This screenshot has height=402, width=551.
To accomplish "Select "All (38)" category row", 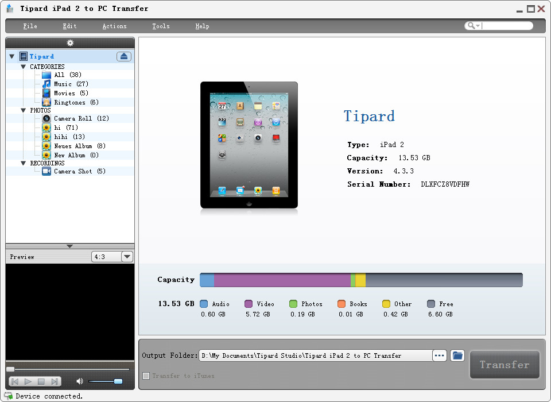I will pyautogui.click(x=68, y=75).
